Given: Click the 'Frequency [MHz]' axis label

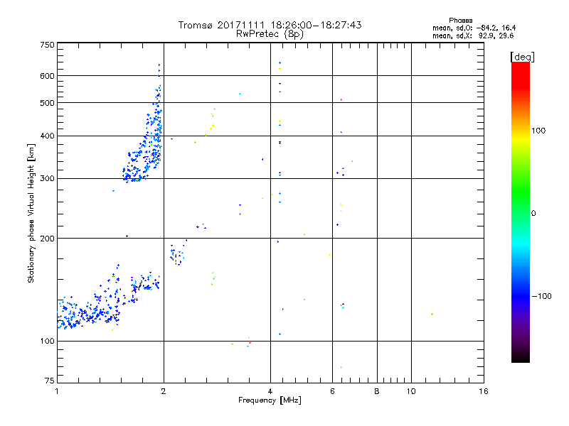Looking at the screenshot, I should tap(270, 400).
